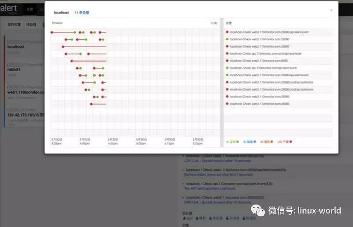This screenshot has width=353, height=227.
Task: Click the green '正常' legend dot
Action: pyautogui.click(x=237, y=142)
